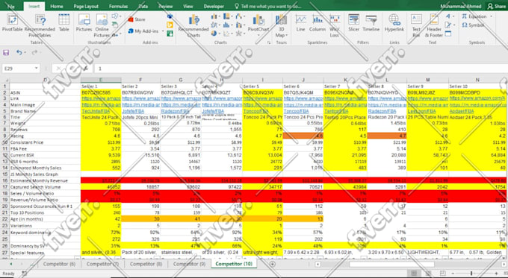The height and width of the screenshot is (278, 508).
Task: Insert a Table
Action: (x=63, y=22)
